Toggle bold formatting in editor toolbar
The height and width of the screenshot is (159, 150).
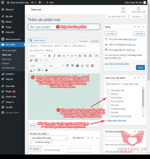pos(49,56)
